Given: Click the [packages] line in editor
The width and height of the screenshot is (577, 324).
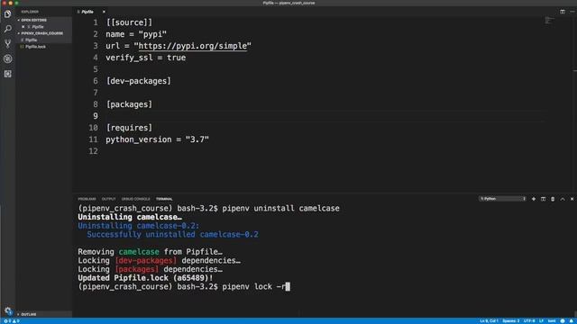Looking at the screenshot, I should click(129, 104).
